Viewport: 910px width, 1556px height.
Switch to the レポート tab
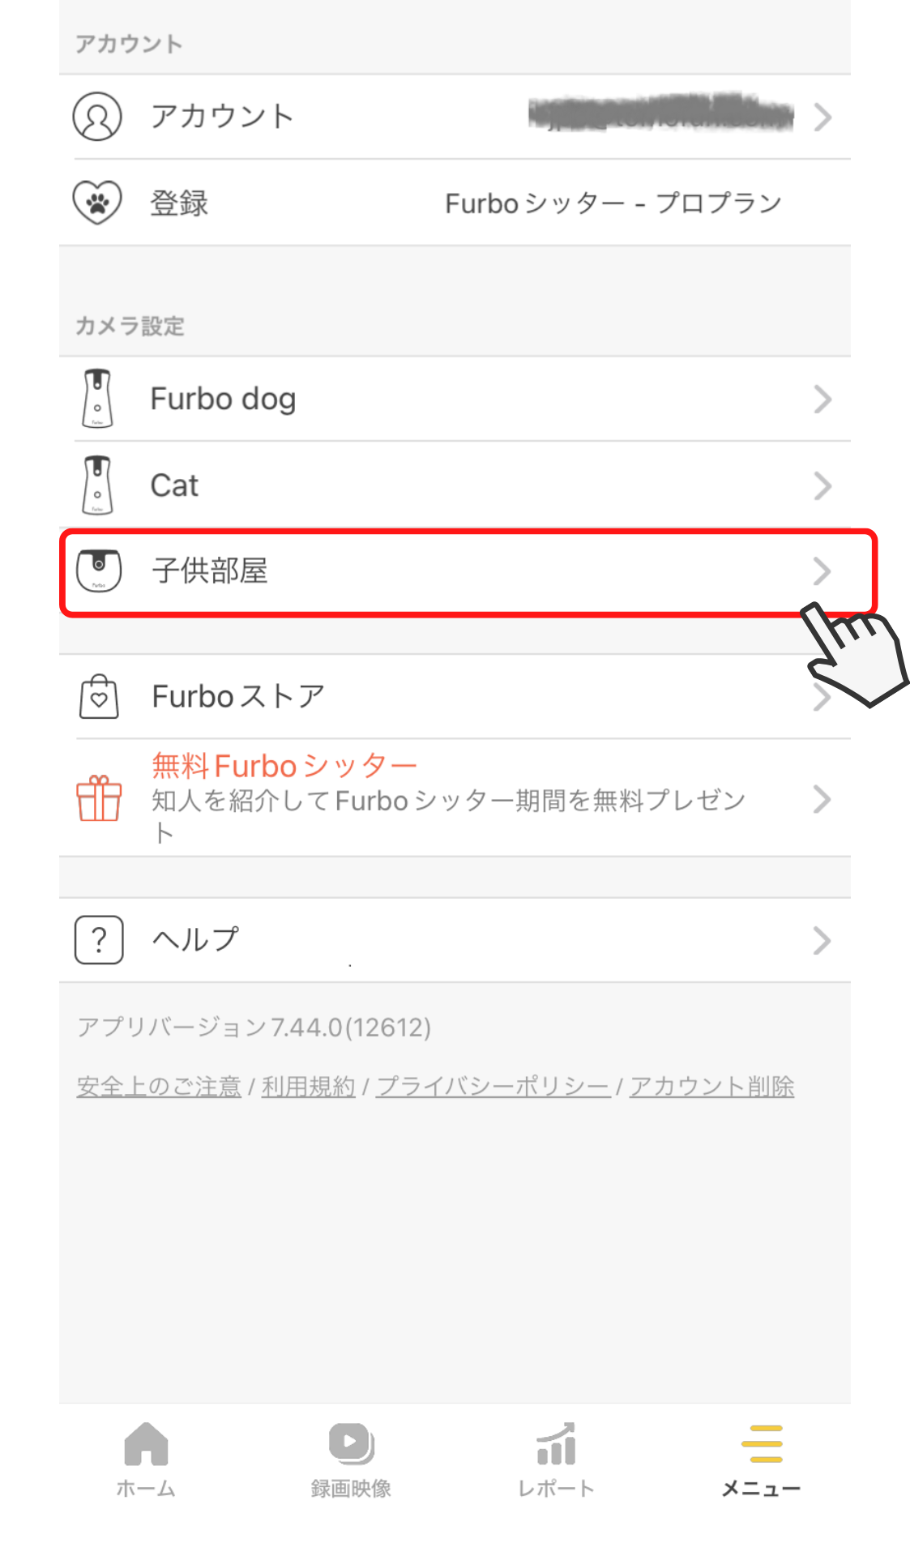tap(556, 1460)
